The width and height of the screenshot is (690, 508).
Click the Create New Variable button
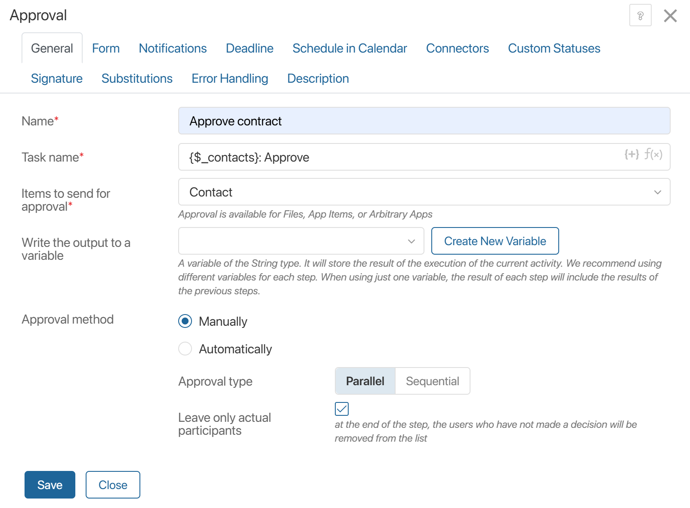click(495, 241)
